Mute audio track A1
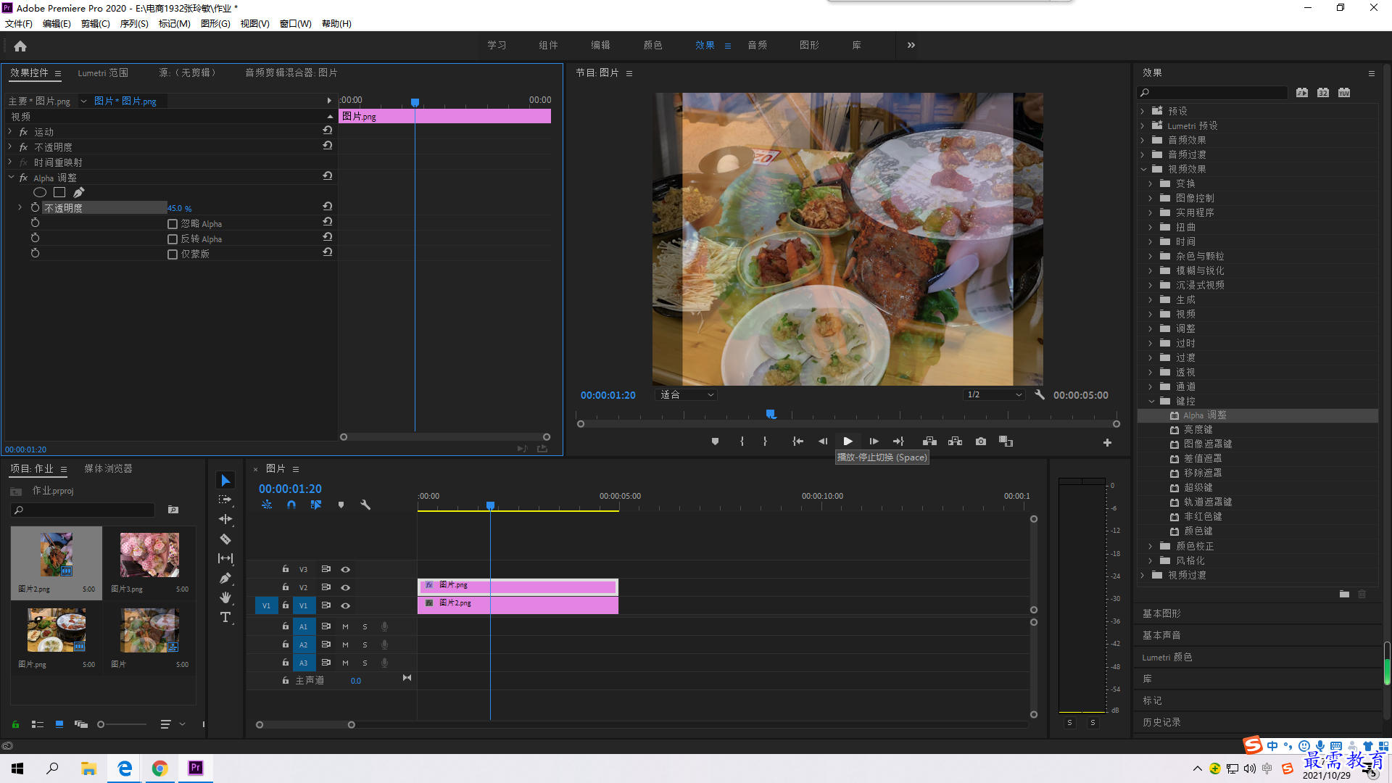The height and width of the screenshot is (783, 1392). (345, 626)
